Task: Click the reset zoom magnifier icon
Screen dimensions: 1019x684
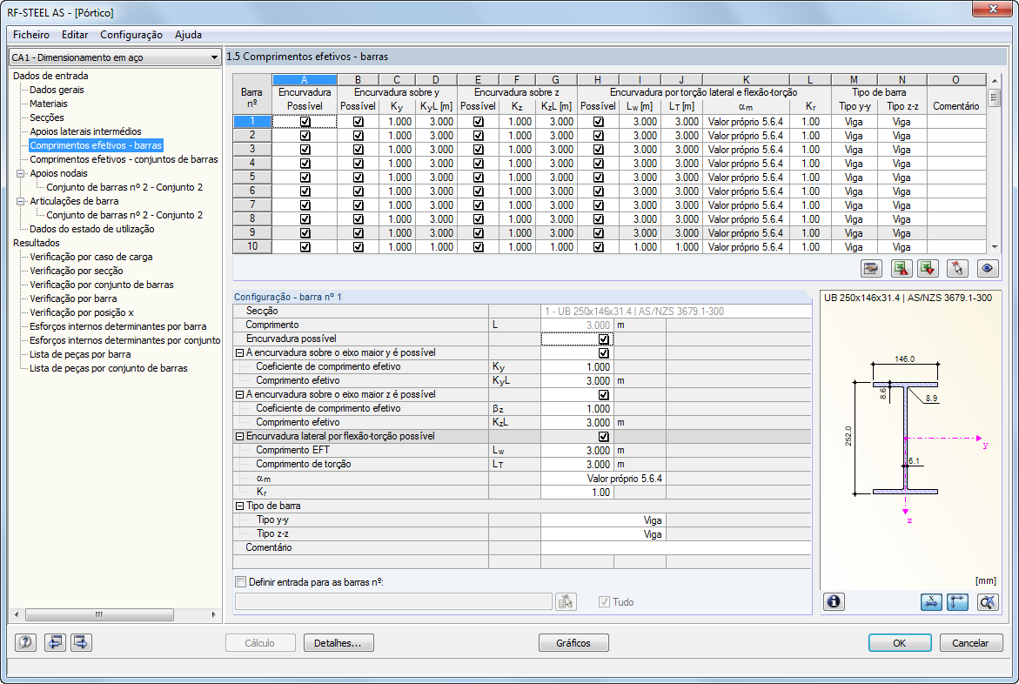Action: [987, 601]
